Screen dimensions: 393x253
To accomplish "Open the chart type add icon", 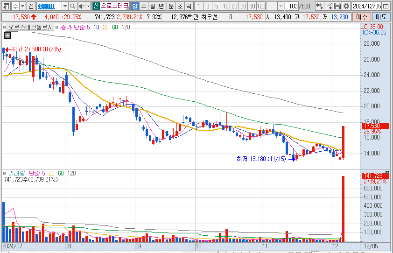I will coord(319,6).
